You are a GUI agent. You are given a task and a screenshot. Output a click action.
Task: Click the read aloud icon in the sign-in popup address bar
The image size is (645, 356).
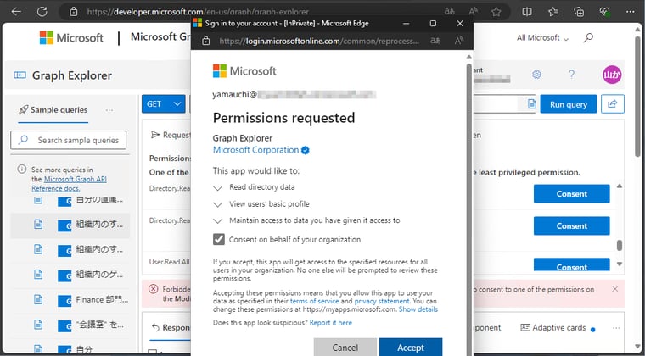pyautogui.click(x=459, y=41)
